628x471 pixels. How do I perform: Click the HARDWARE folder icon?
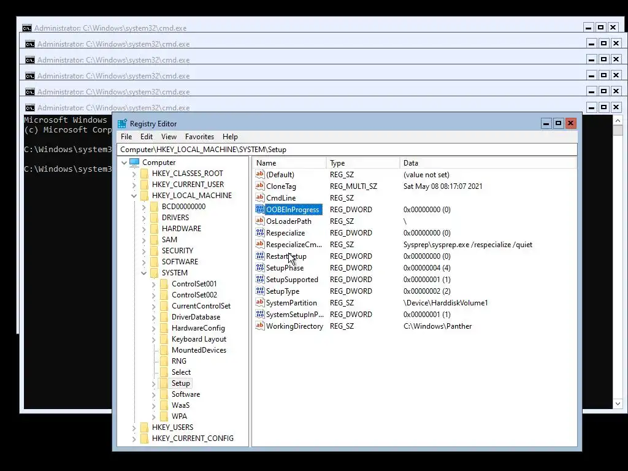154,229
